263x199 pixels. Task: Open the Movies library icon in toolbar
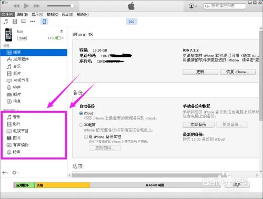[15, 22]
